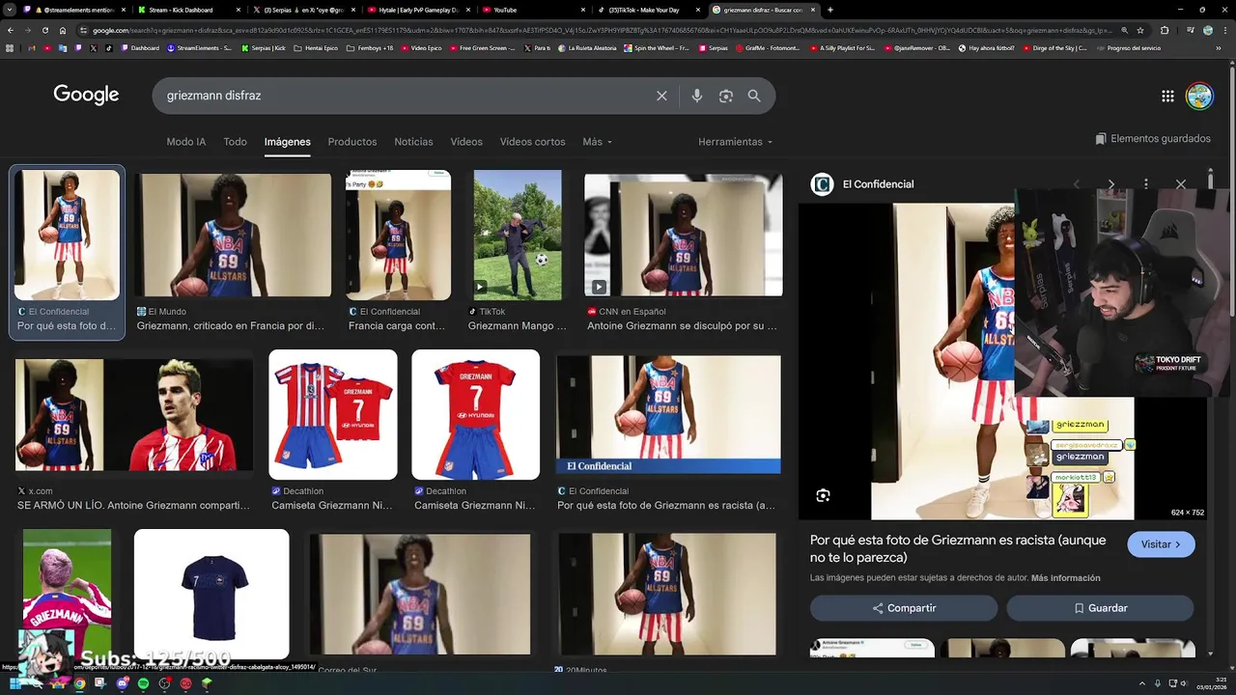Open the Dashboard bookmark
The height and width of the screenshot is (695, 1236).
pos(140,47)
